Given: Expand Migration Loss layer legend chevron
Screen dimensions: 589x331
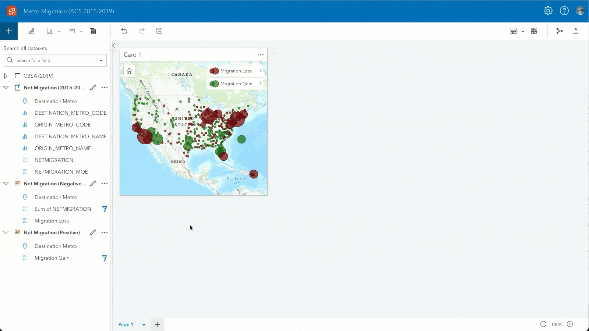Looking at the screenshot, I should (260, 71).
